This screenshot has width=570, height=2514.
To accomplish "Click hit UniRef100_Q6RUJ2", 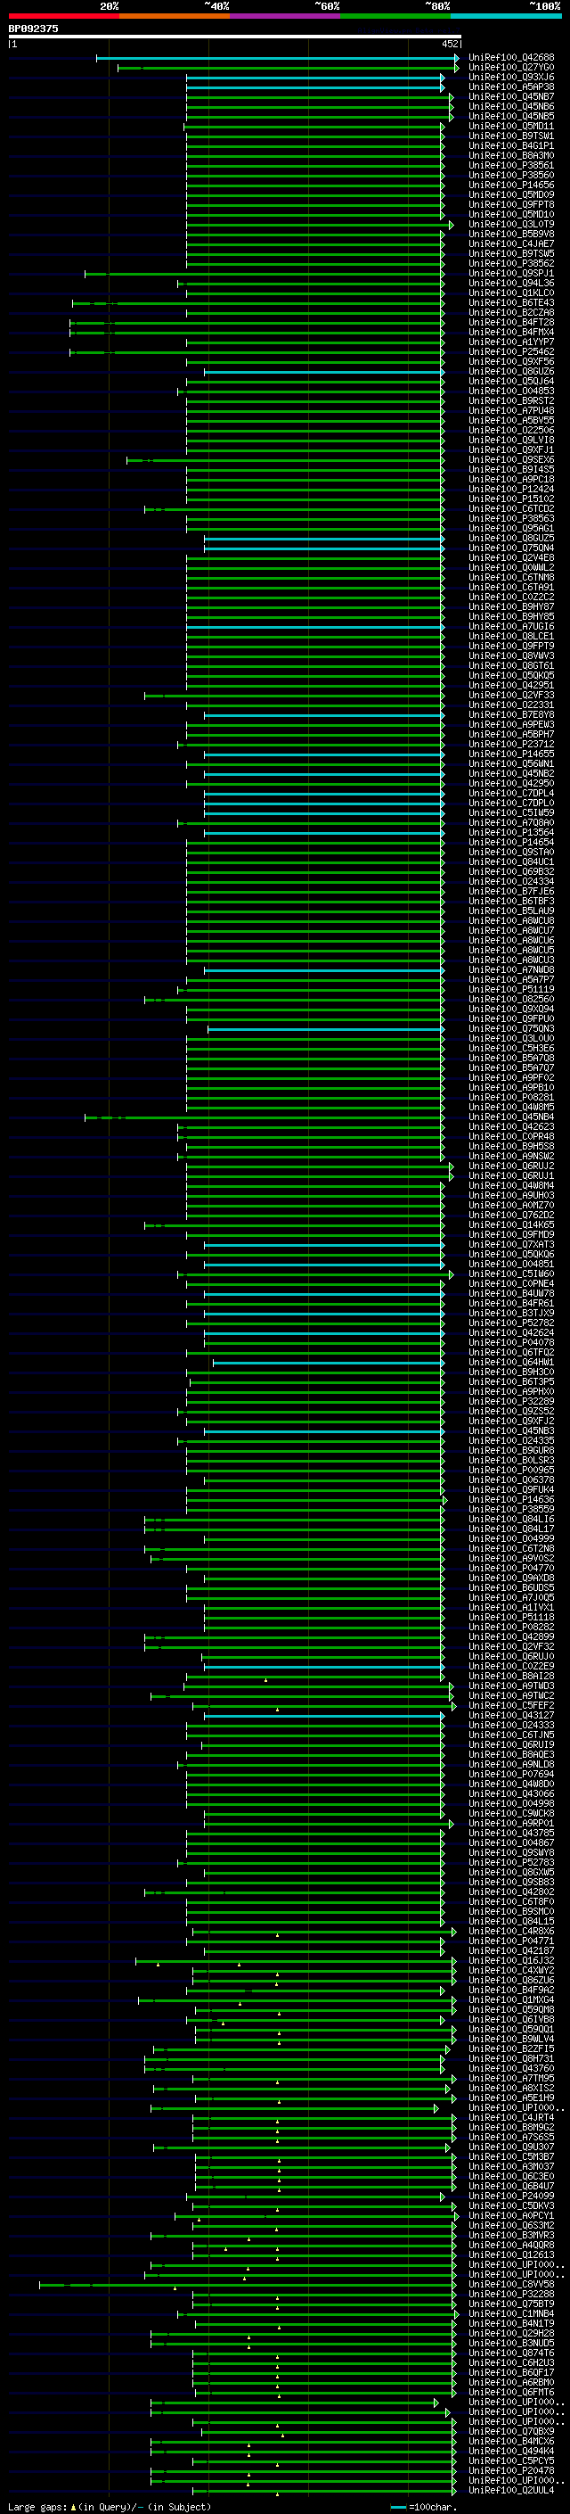I will tap(511, 1166).
